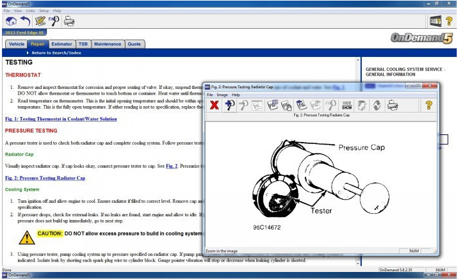
Task: Open the Links menu
Action: [x=30, y=10]
